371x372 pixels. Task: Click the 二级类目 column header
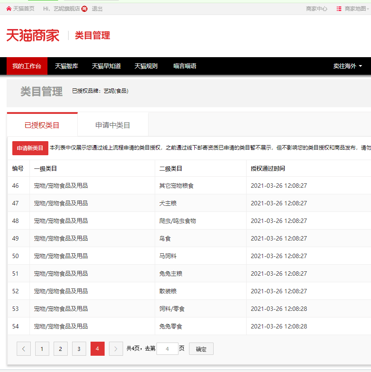pos(171,168)
